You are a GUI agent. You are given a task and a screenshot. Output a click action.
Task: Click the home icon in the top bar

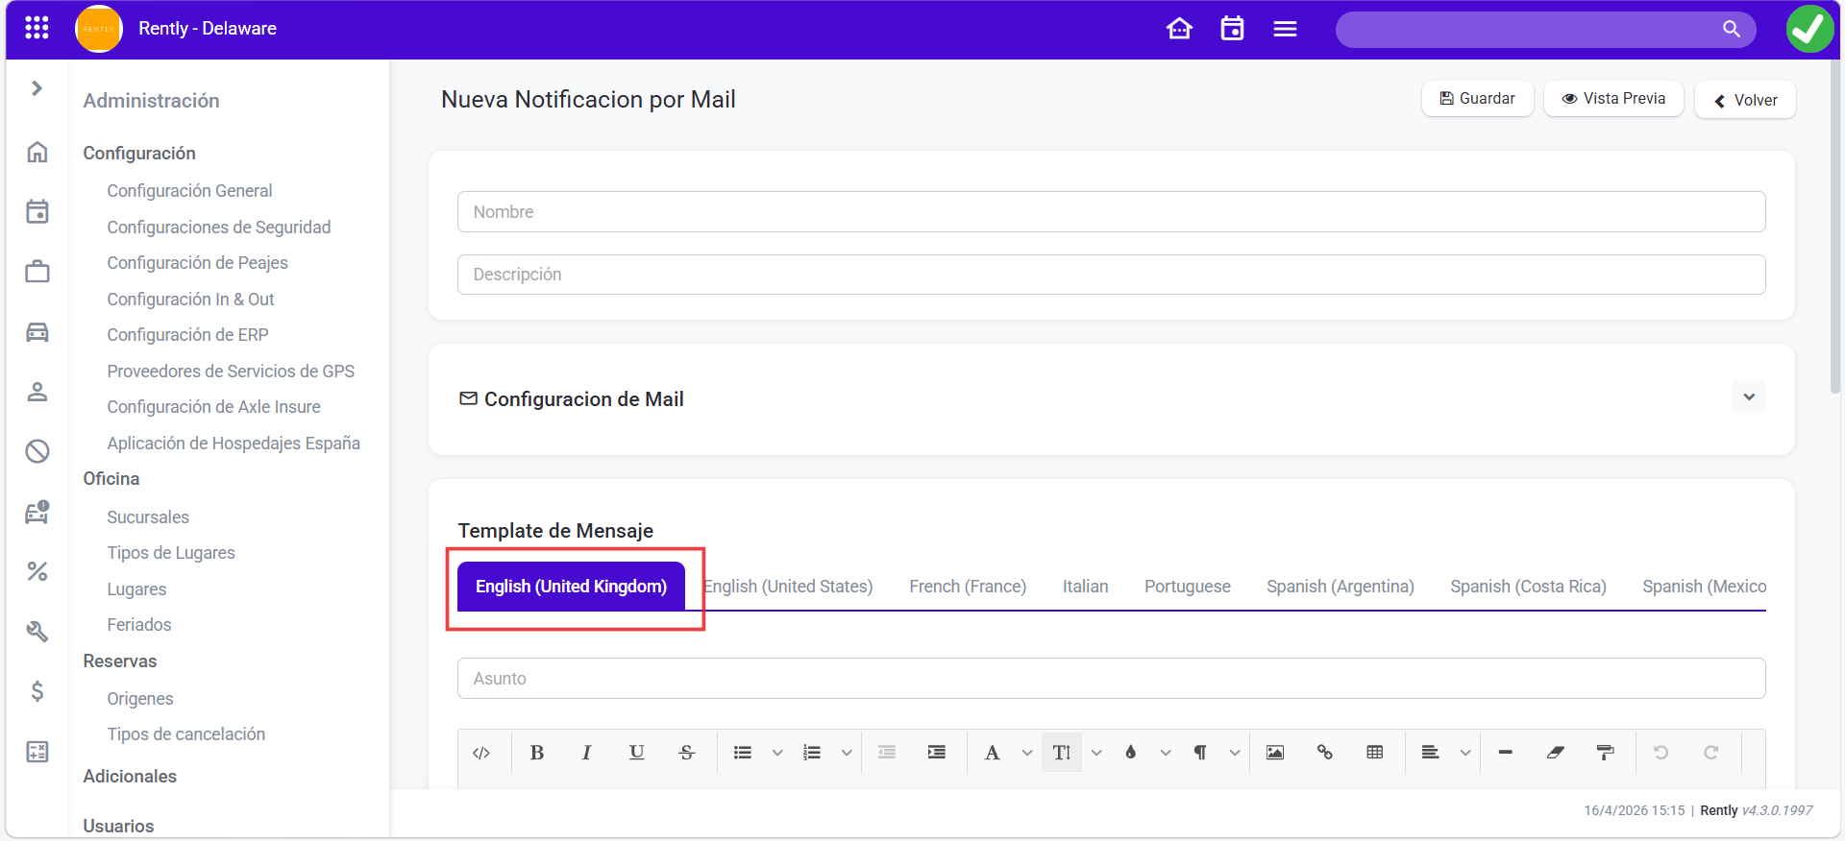(x=1179, y=29)
